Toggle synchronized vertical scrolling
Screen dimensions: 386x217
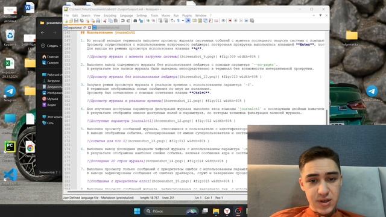160,20
